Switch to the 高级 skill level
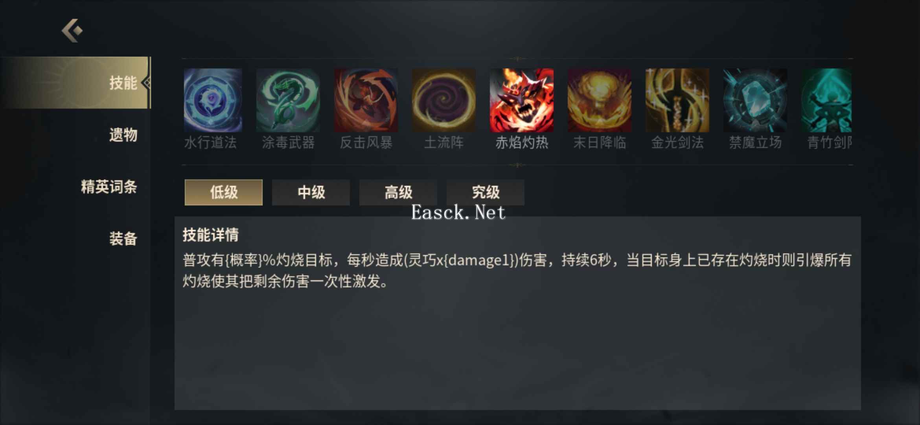Screen dimensions: 920x425 click(x=398, y=192)
